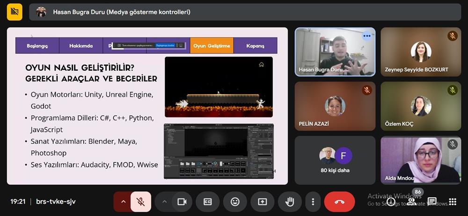The image size is (468, 216).
Task: Click the hide button on the sharing bar
Action: (x=180, y=45)
